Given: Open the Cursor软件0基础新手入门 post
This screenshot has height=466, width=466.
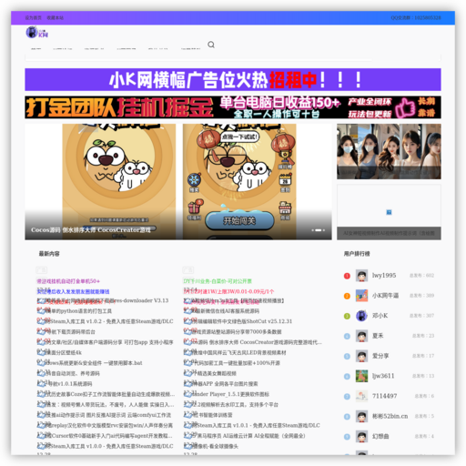Looking at the screenshot, I should click(105, 436).
